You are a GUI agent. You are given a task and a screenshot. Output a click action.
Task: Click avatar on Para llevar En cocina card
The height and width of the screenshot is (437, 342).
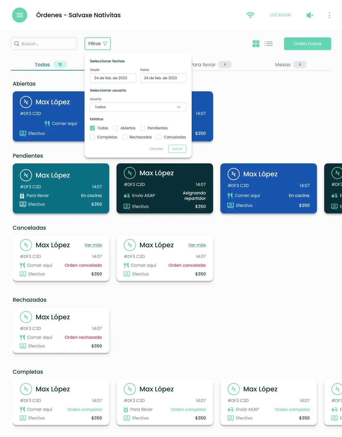click(x=26, y=175)
